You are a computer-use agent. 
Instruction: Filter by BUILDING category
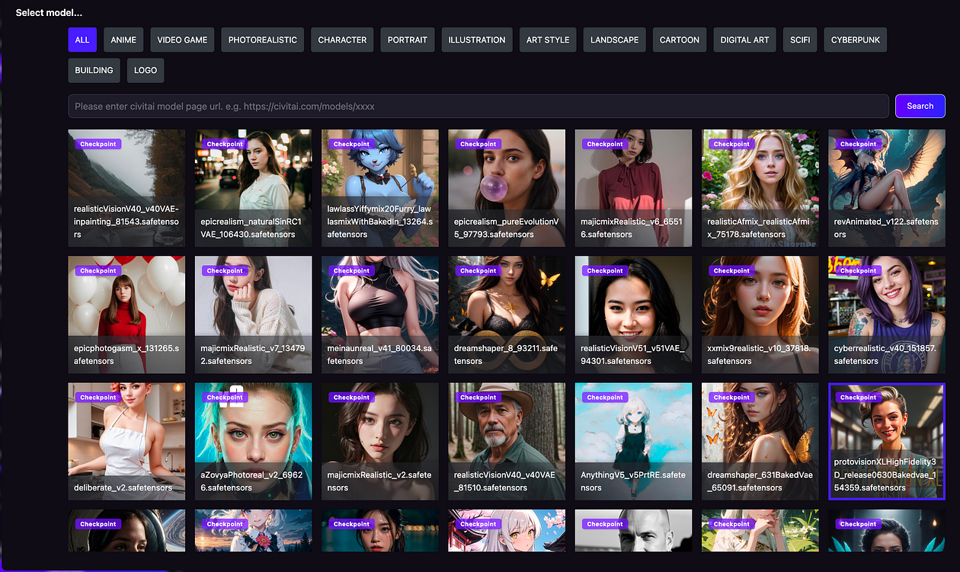(x=94, y=70)
